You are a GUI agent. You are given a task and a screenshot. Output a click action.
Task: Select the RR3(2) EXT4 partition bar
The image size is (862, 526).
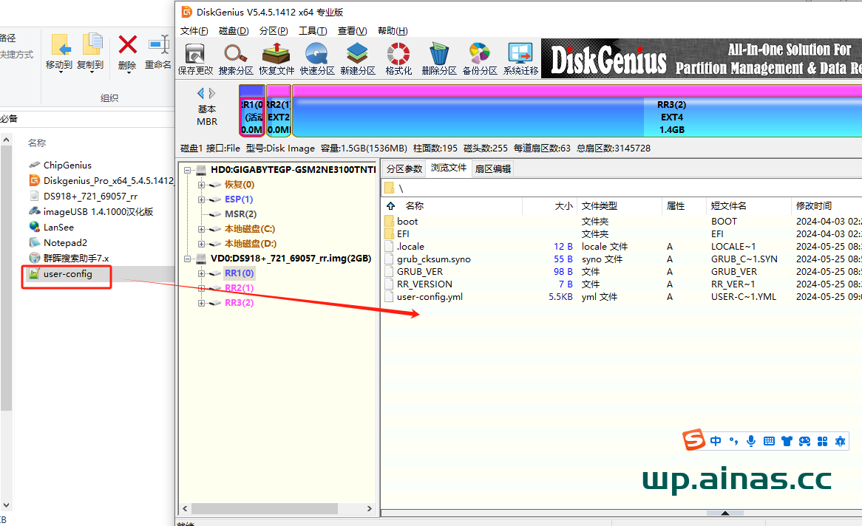click(577, 111)
